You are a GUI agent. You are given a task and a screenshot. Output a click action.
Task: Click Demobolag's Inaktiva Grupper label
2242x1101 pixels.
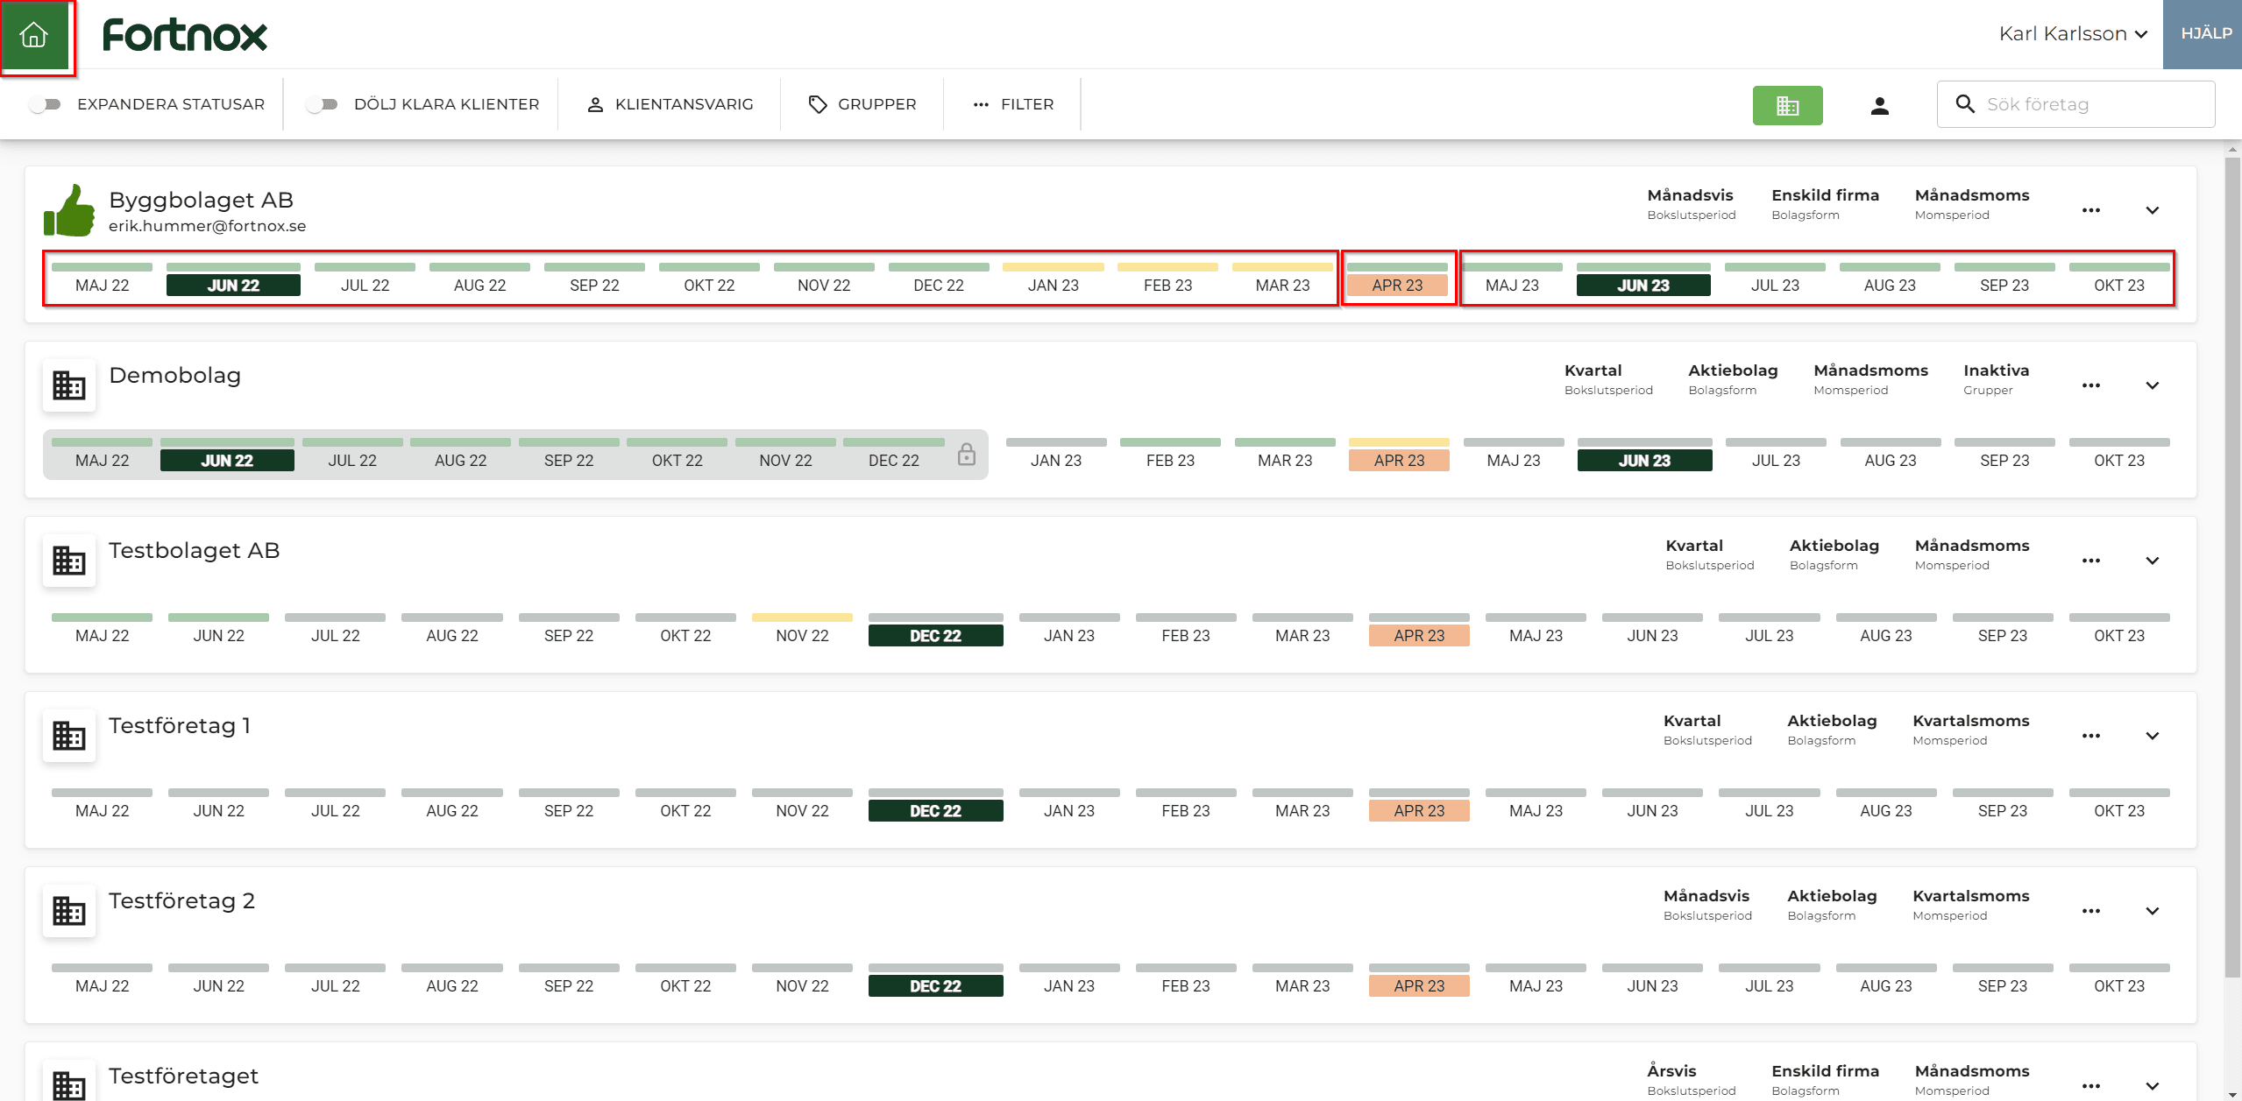pyautogui.click(x=1996, y=378)
